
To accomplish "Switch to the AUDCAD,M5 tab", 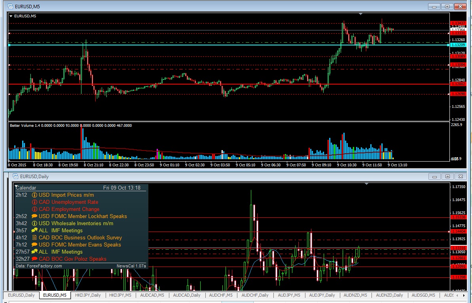I will [x=152, y=295].
